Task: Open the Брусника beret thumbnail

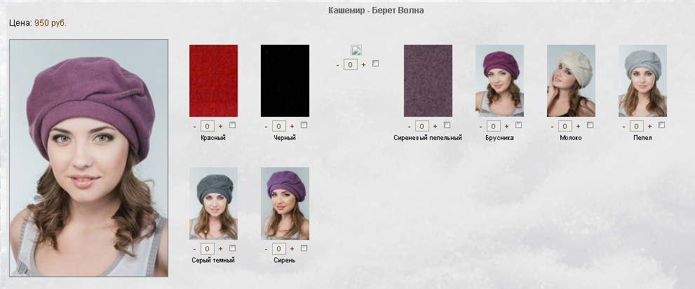Action: click(x=499, y=80)
